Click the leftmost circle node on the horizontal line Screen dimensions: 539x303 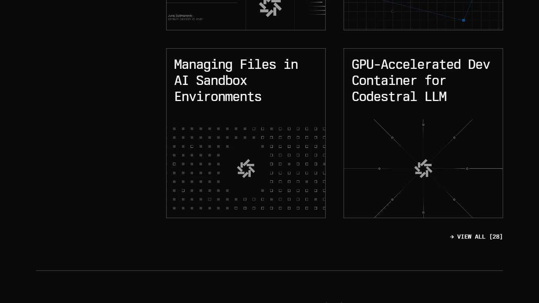coord(380,169)
